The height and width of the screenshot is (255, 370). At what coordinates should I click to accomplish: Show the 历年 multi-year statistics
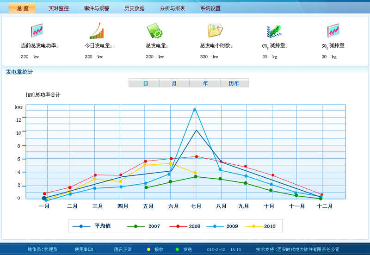pos(234,83)
